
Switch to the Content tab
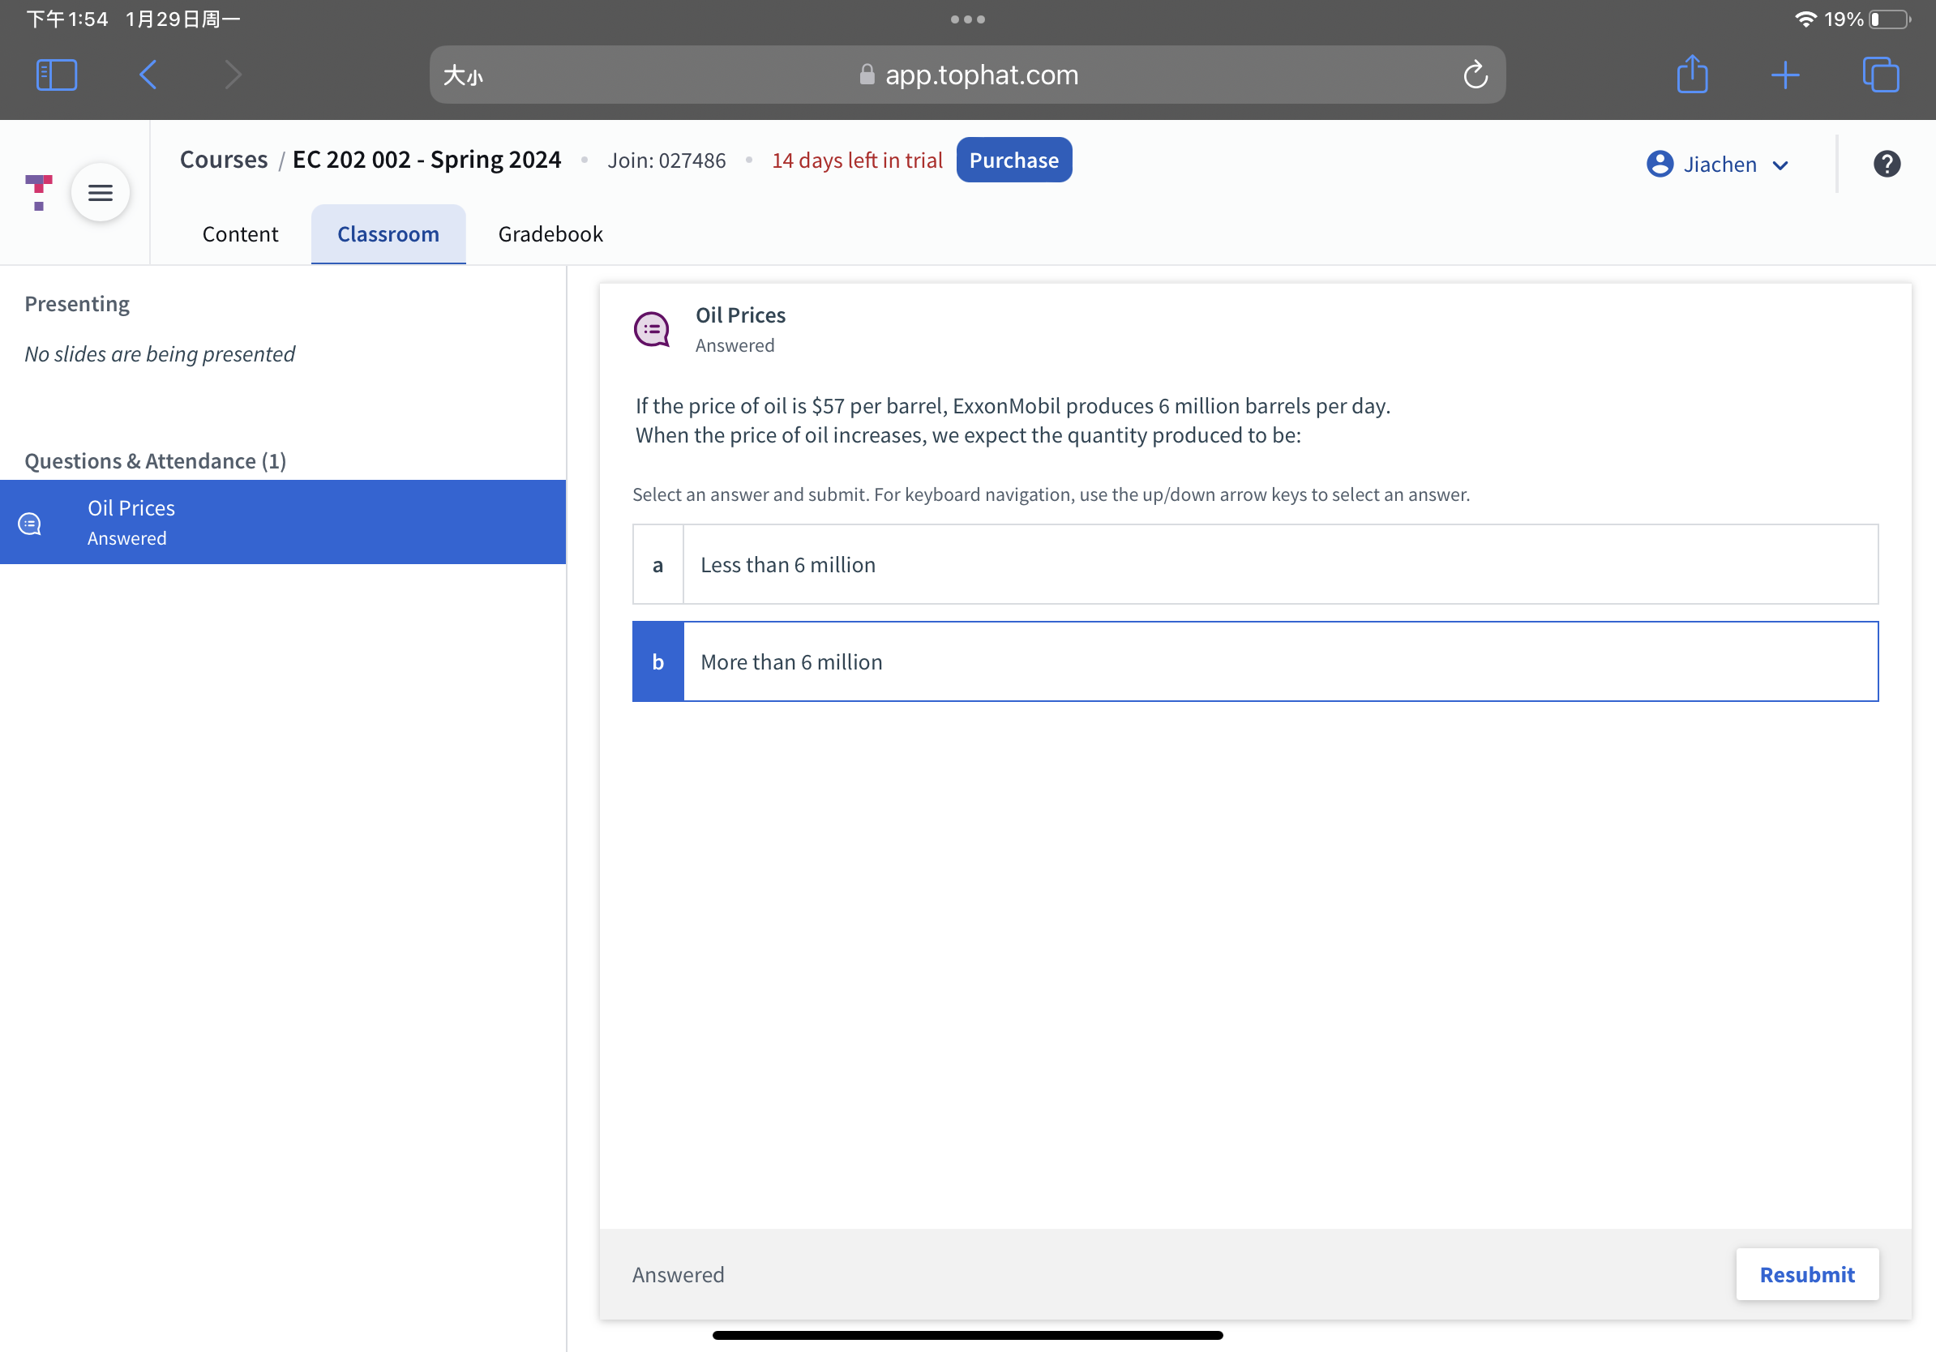coord(239,234)
